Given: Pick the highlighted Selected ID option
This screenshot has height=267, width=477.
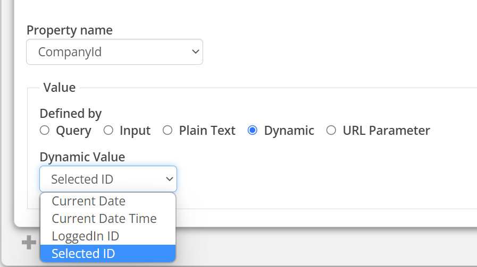Looking at the screenshot, I should 83,254.
